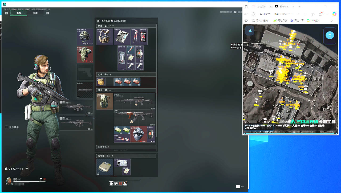Open the 网址导航 bookmark
The height and width of the screenshot is (193, 341).
click(x=280, y=20)
